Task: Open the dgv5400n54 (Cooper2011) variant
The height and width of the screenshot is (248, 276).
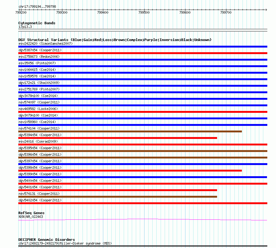Action: coord(40,181)
